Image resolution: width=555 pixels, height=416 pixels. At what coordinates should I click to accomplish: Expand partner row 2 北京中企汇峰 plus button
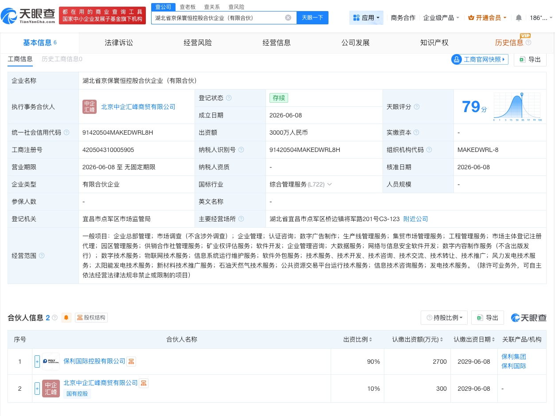tap(37, 389)
